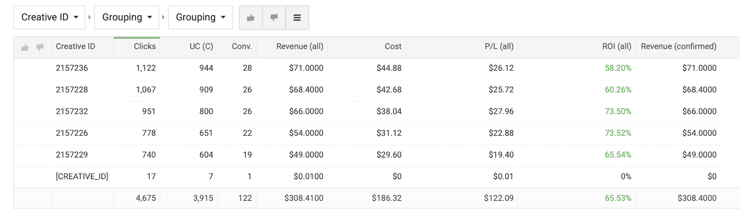
Task: Select creative ID 2157232 row
Action: 367,111
